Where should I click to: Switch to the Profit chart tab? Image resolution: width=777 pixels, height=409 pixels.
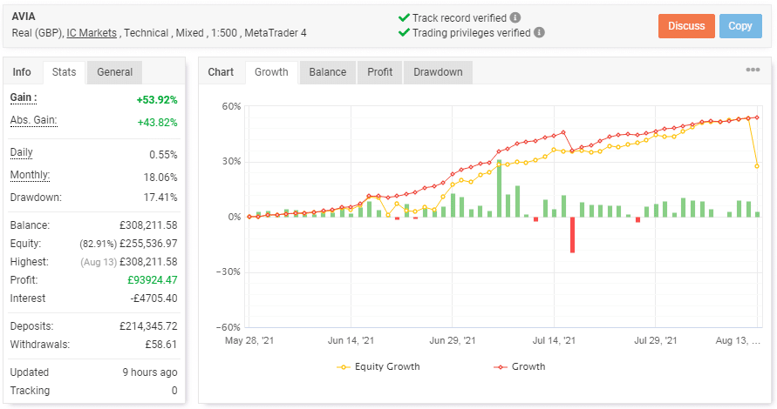tap(379, 72)
